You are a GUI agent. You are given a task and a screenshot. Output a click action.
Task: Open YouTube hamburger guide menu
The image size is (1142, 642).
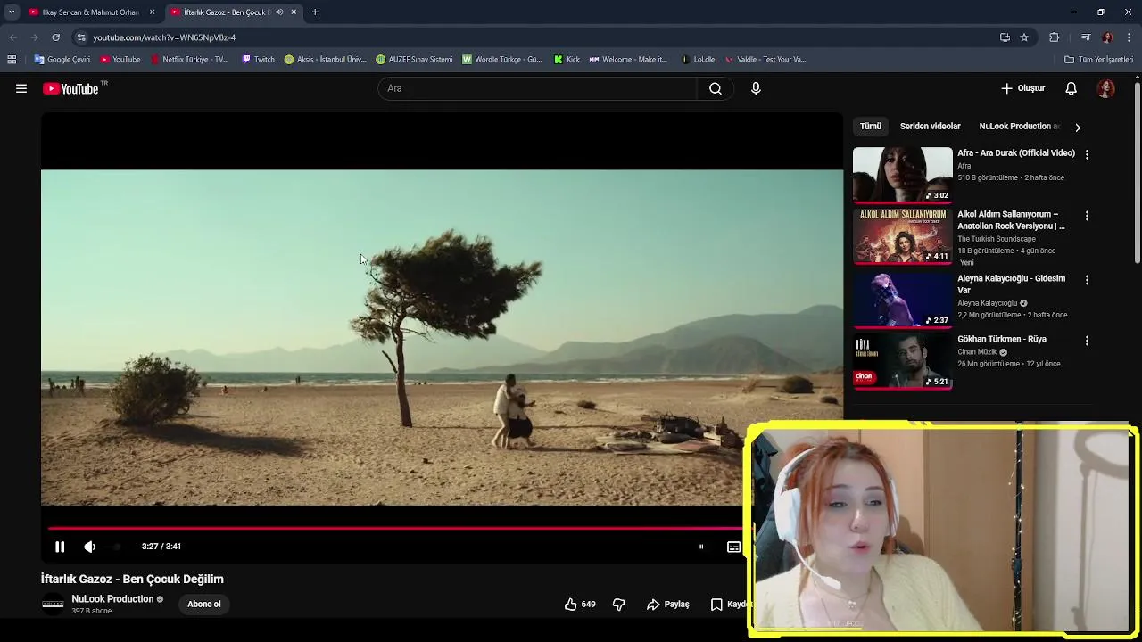[x=21, y=88]
